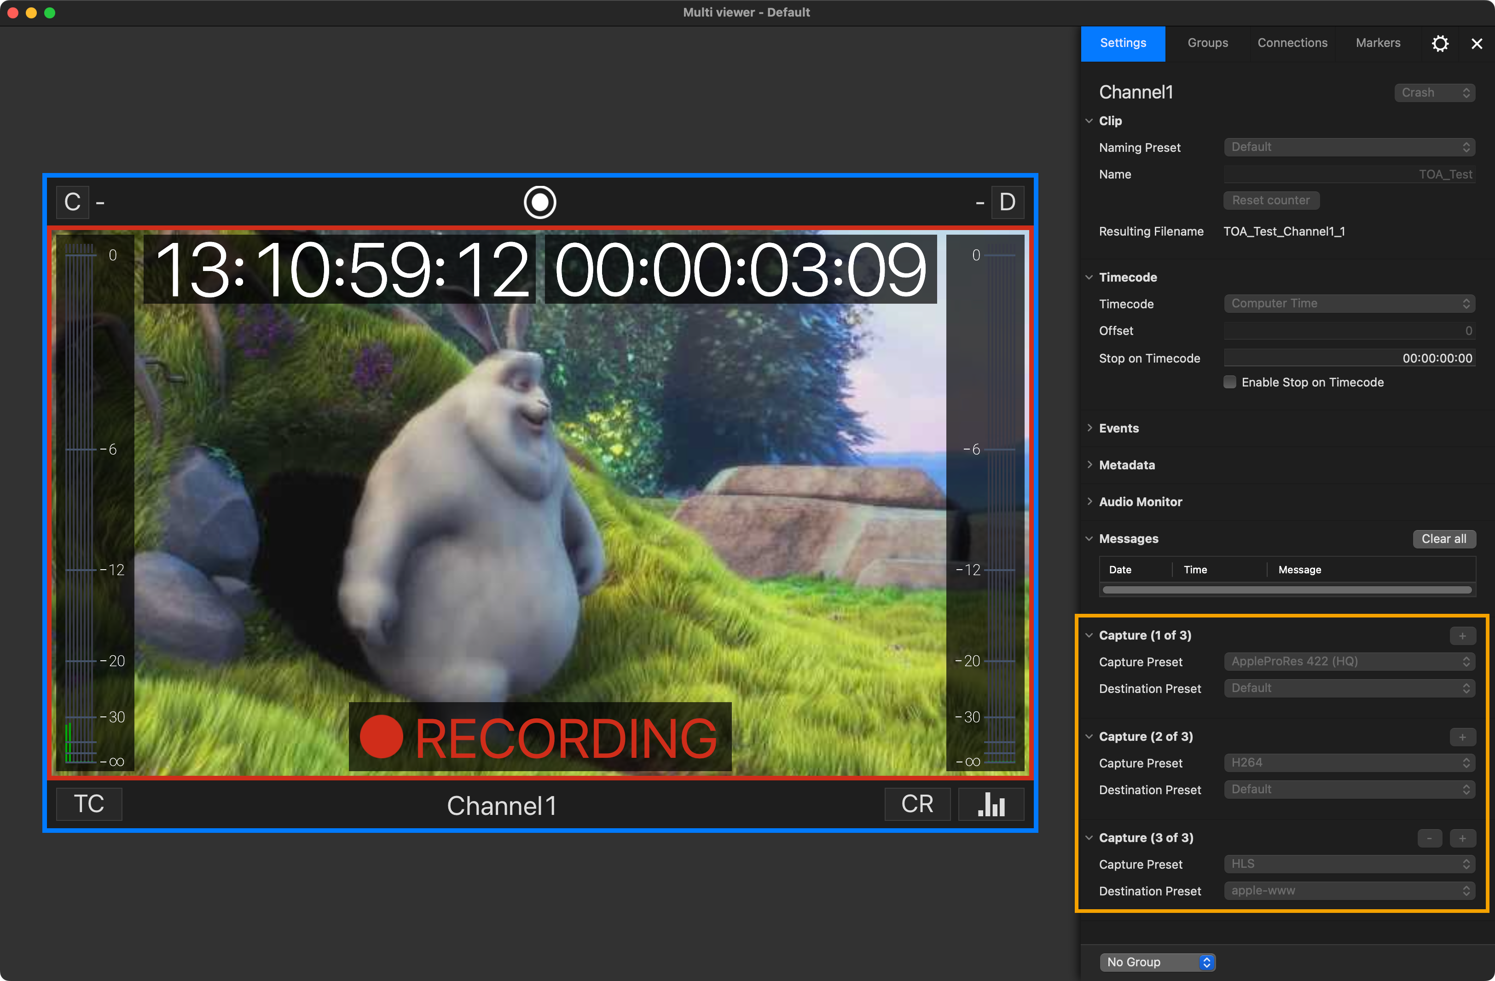This screenshot has width=1495, height=981.
Task: Collapse the Capture (2 of 3) section
Action: (x=1089, y=736)
